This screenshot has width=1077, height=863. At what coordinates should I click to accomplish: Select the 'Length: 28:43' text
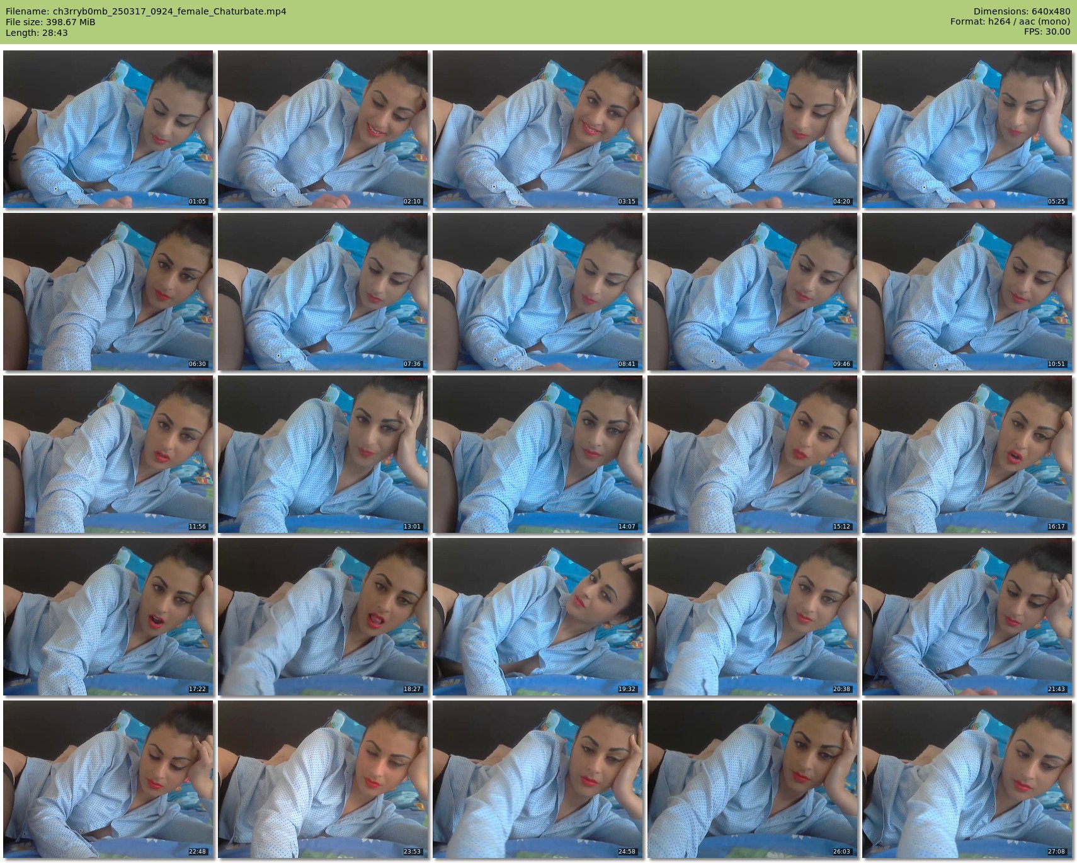click(x=37, y=33)
